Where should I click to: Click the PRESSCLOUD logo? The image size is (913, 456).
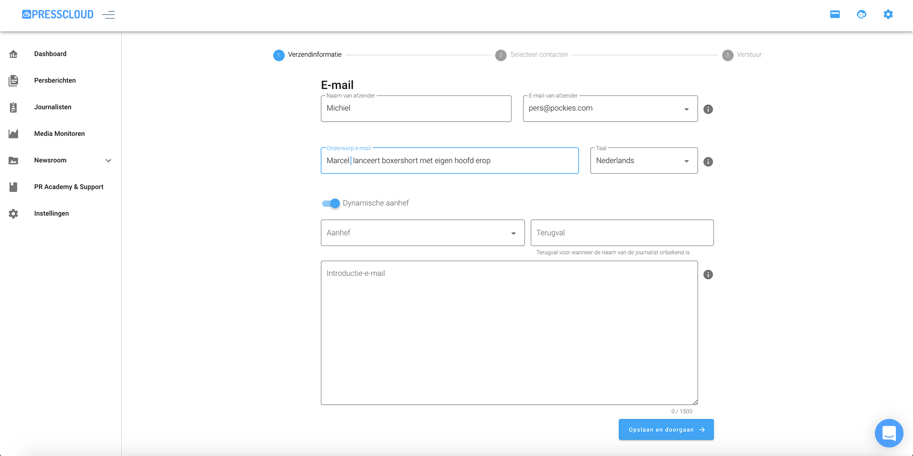tap(58, 15)
